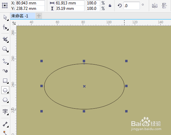Click the rotation angle field
Image resolution: width=171 pixels, height=135 pixels.
[x=132, y=5]
